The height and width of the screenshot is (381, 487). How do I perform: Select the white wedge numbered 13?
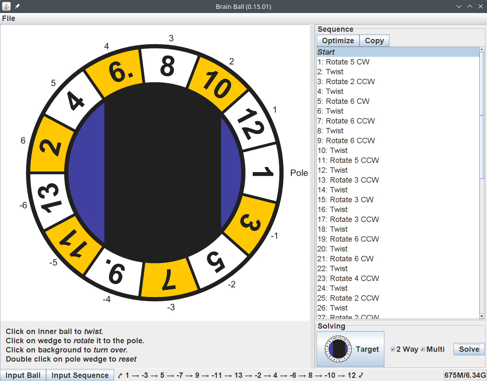(x=49, y=197)
